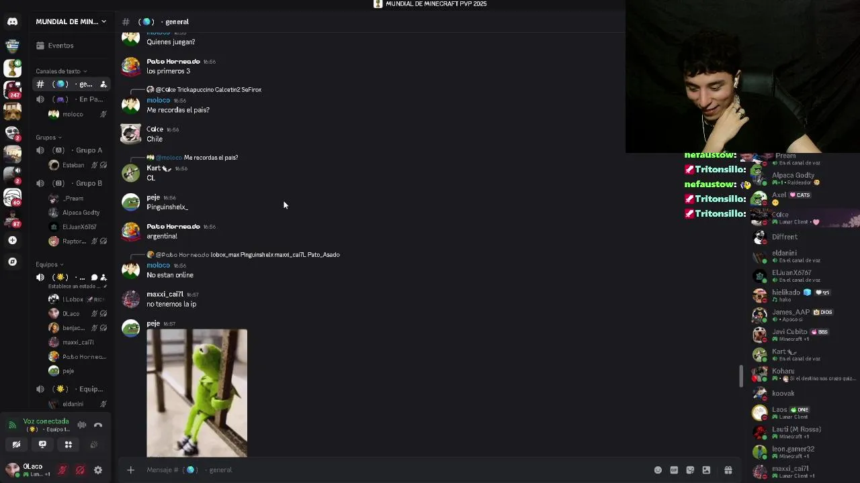
Task: Click maxxi_cai7l name in chat
Action: [165, 294]
